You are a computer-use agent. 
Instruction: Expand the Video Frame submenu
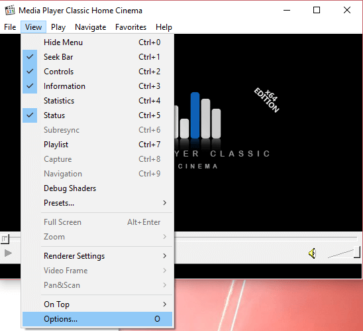pos(97,271)
